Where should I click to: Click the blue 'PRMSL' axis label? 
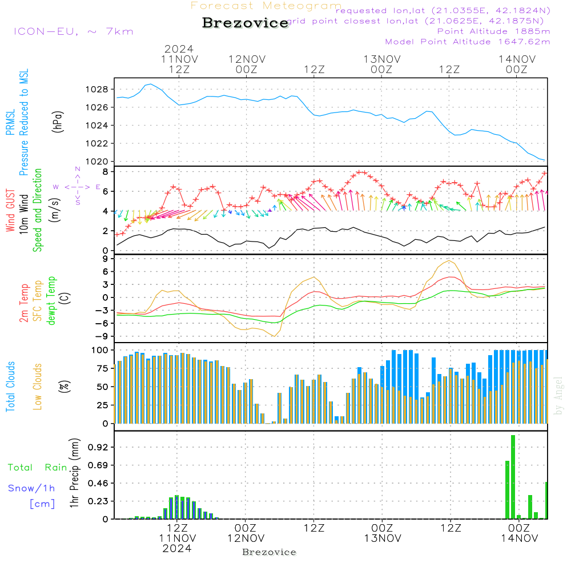tap(10, 122)
